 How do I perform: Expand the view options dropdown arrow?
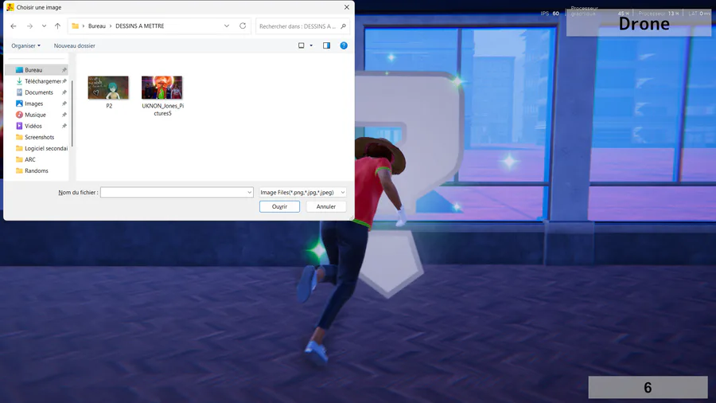pos(311,45)
